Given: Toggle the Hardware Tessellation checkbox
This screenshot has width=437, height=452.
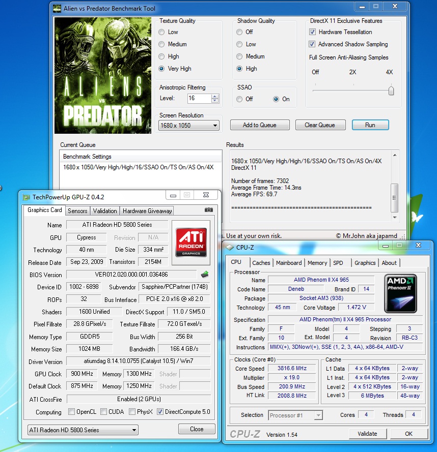Looking at the screenshot, I should [312, 32].
